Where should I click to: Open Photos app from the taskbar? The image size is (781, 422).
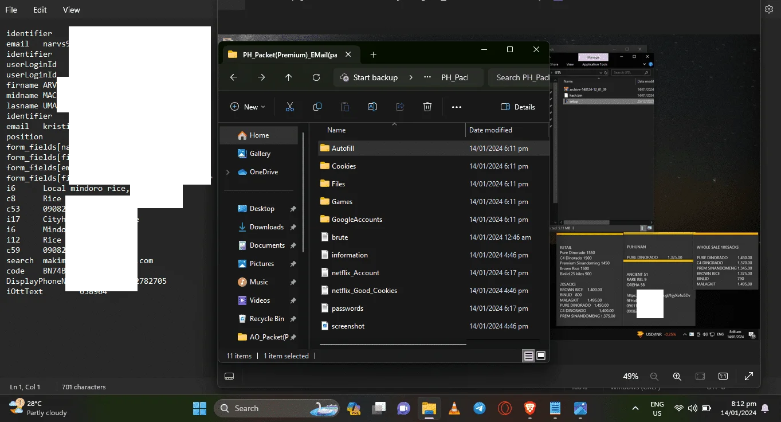580,408
